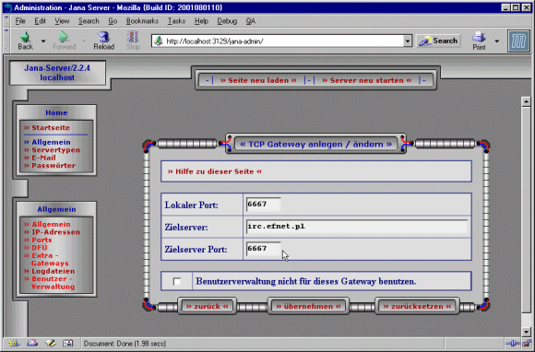Open the View menu
The image size is (535, 352).
click(62, 21)
